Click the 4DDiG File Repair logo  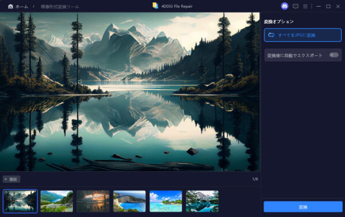(x=156, y=6)
